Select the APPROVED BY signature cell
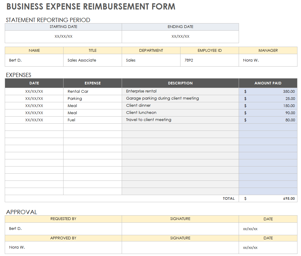 click(180, 247)
